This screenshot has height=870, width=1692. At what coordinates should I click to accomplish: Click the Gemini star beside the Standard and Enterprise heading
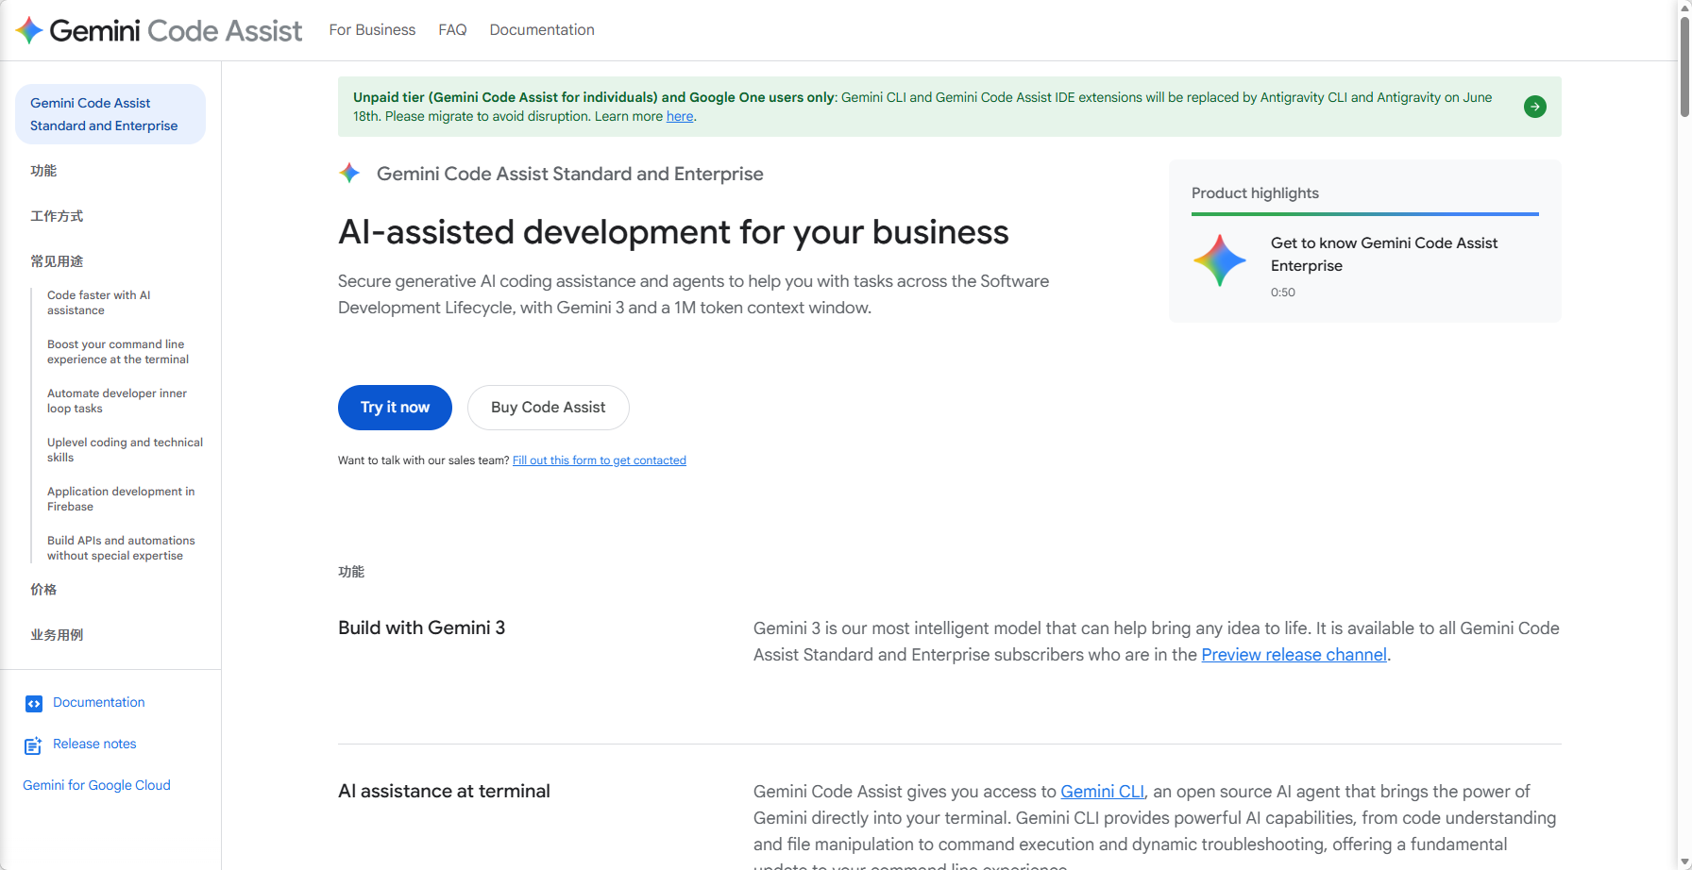click(350, 173)
